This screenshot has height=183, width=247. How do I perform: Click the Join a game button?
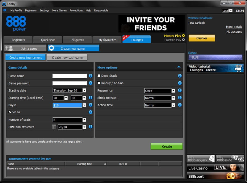[26, 48]
